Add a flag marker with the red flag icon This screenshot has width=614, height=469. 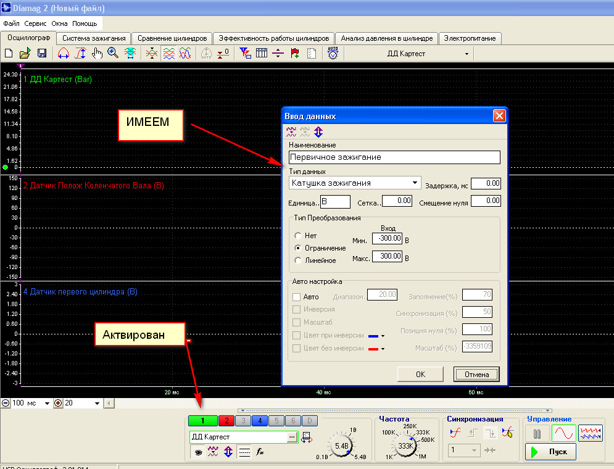pos(295,53)
